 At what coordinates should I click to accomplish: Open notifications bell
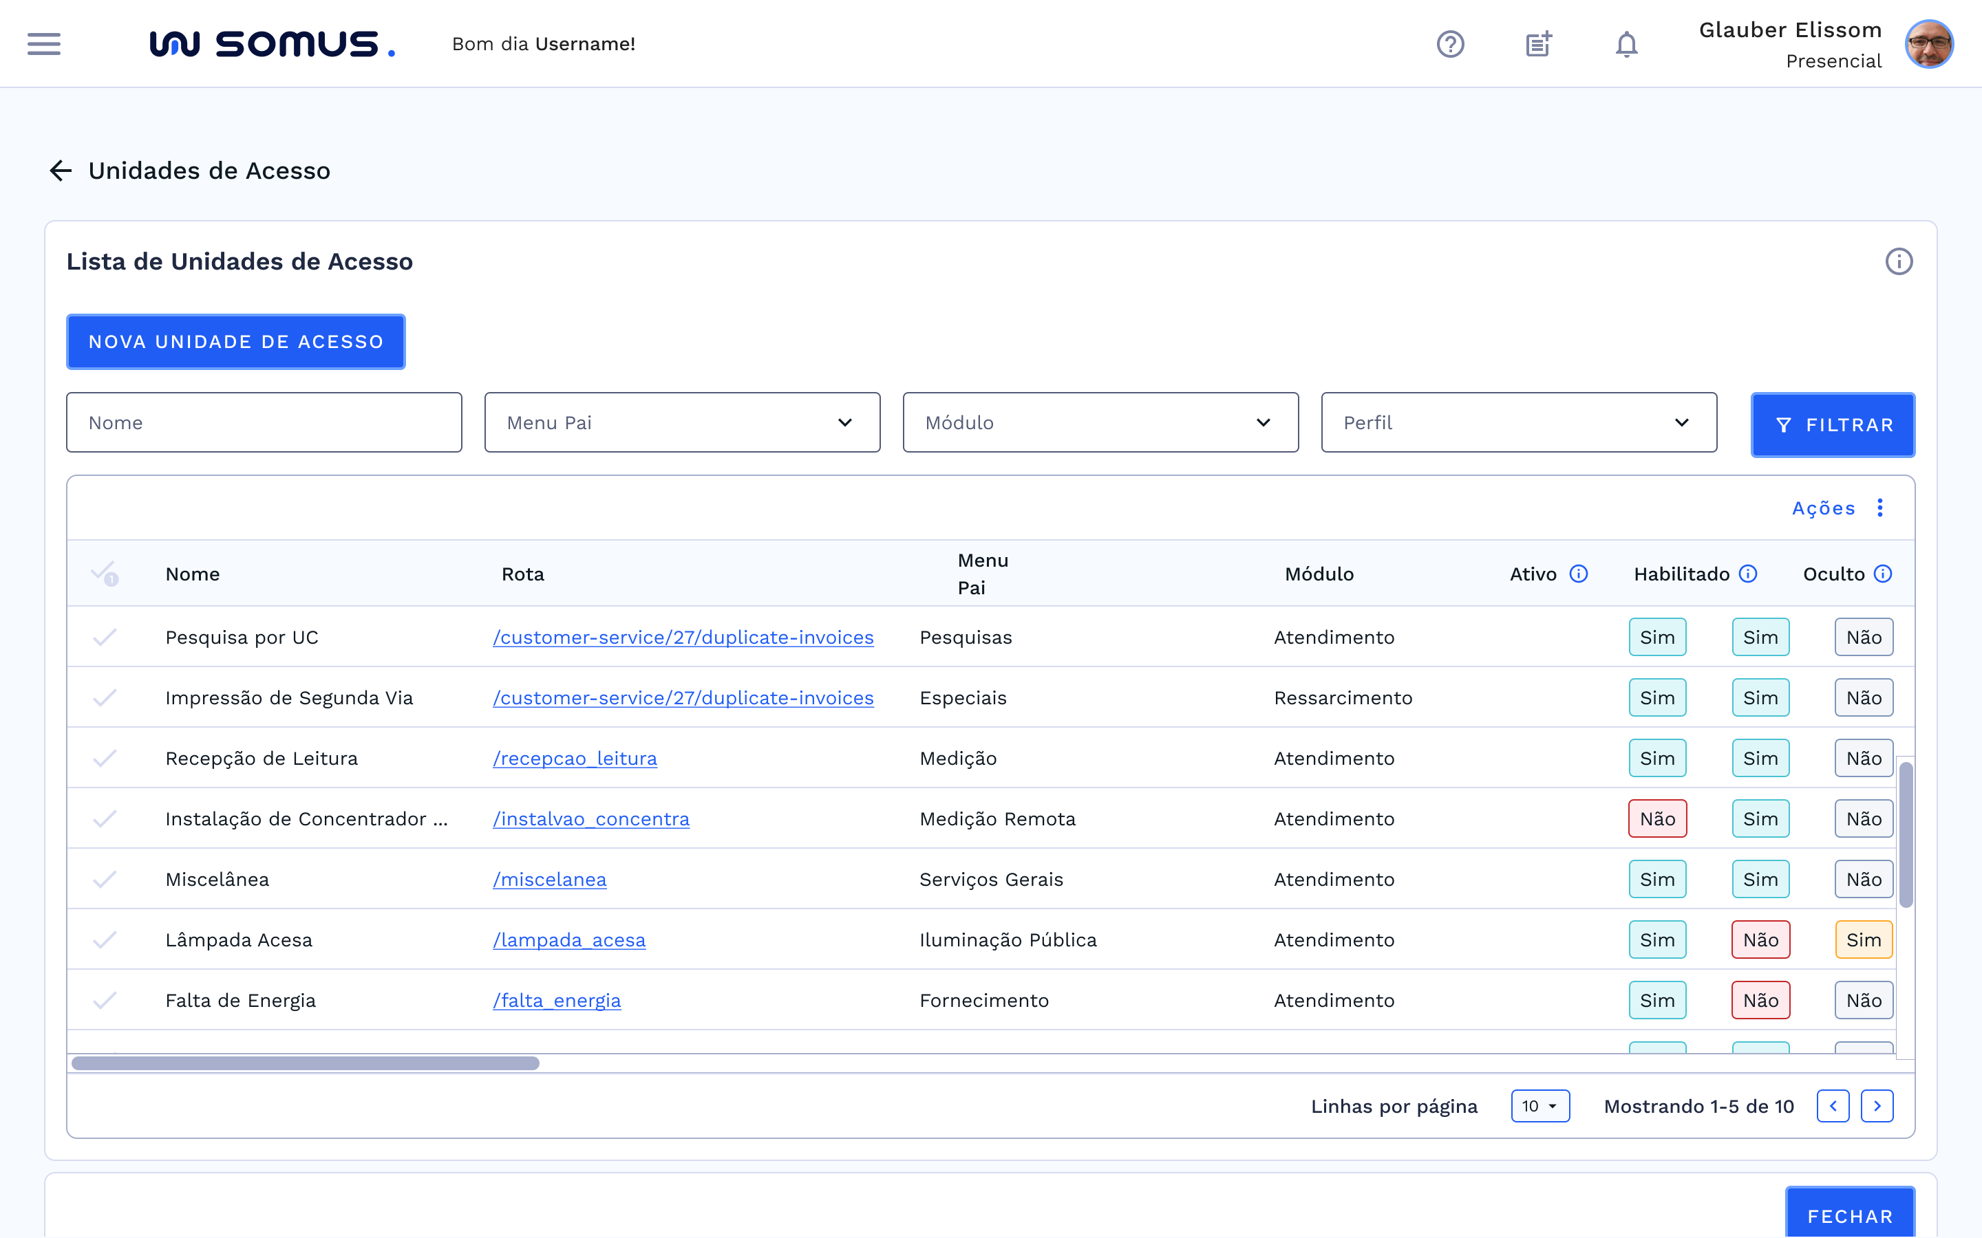pyautogui.click(x=1626, y=43)
